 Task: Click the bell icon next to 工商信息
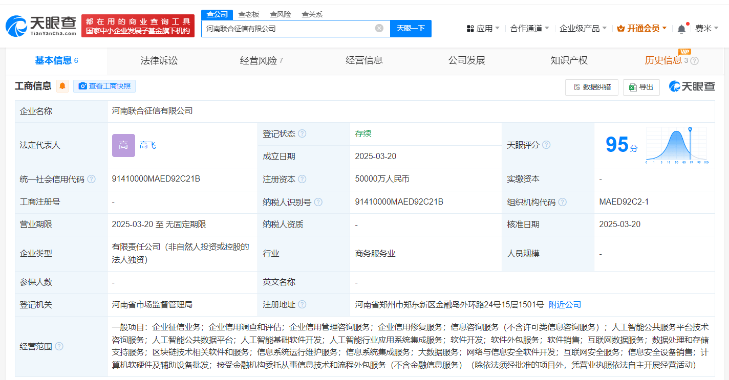click(x=61, y=86)
